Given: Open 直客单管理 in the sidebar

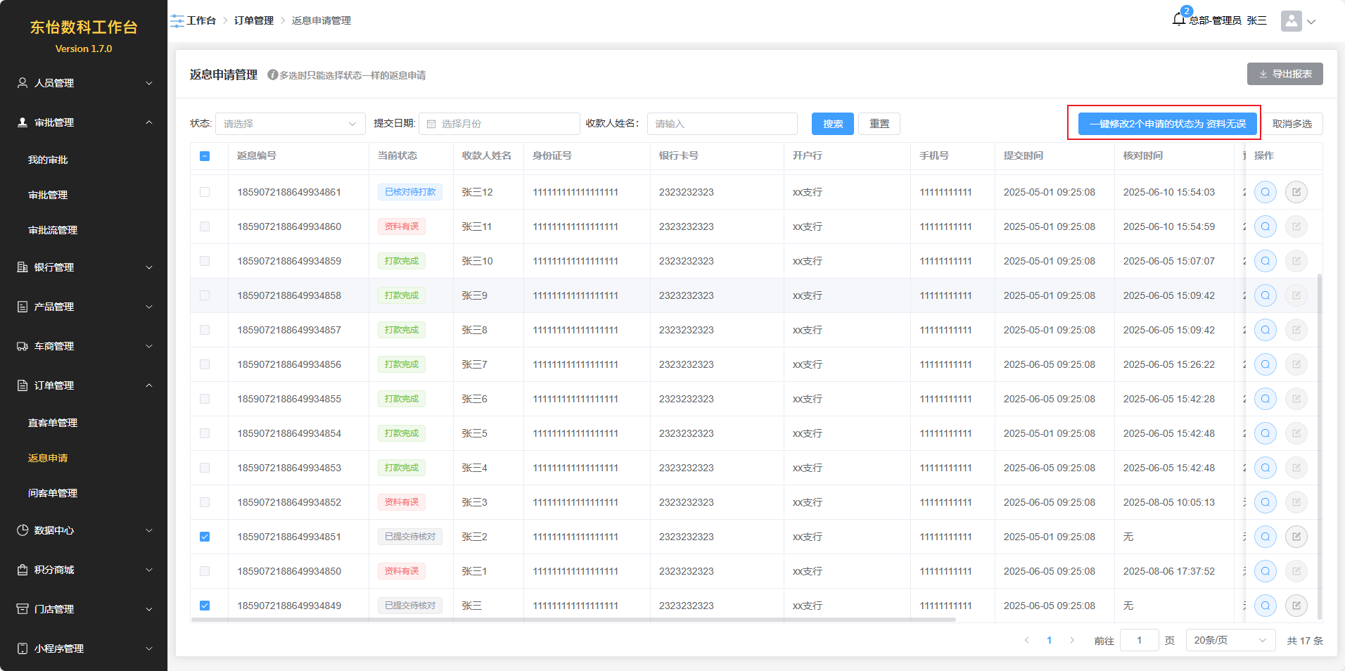Looking at the screenshot, I should point(53,423).
